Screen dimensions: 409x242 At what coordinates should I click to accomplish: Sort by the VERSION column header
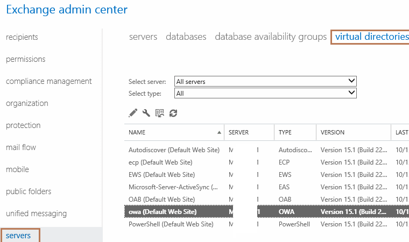tap(333, 132)
